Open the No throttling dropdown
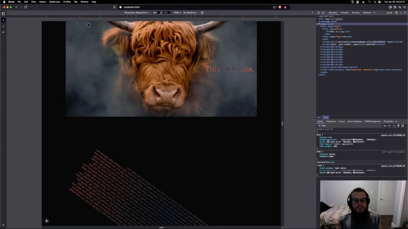The height and width of the screenshot is (229, 408). tap(190, 12)
